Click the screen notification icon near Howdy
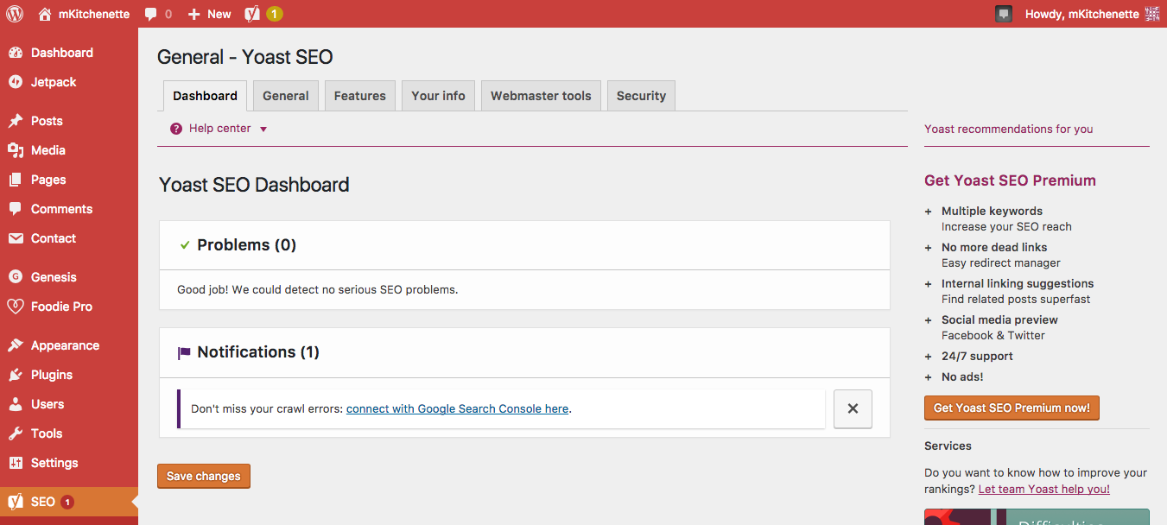Screen dimensions: 1167x525 pos(1003,14)
